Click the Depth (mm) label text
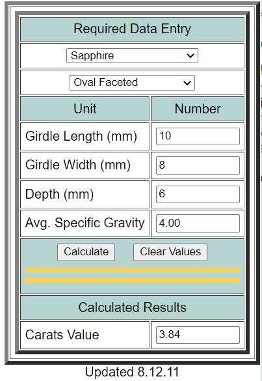Screen dimensions: 262x381 click(59, 194)
